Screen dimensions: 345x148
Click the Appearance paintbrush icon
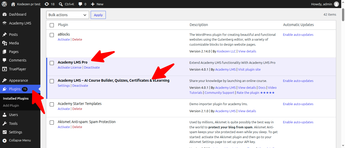5,80
